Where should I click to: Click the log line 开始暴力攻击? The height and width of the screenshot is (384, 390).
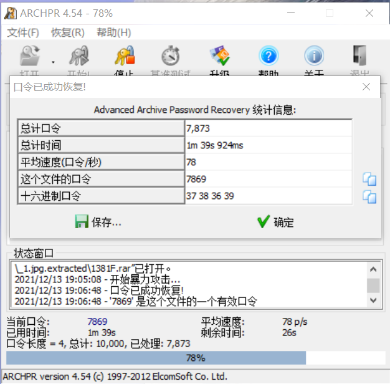pos(97,279)
